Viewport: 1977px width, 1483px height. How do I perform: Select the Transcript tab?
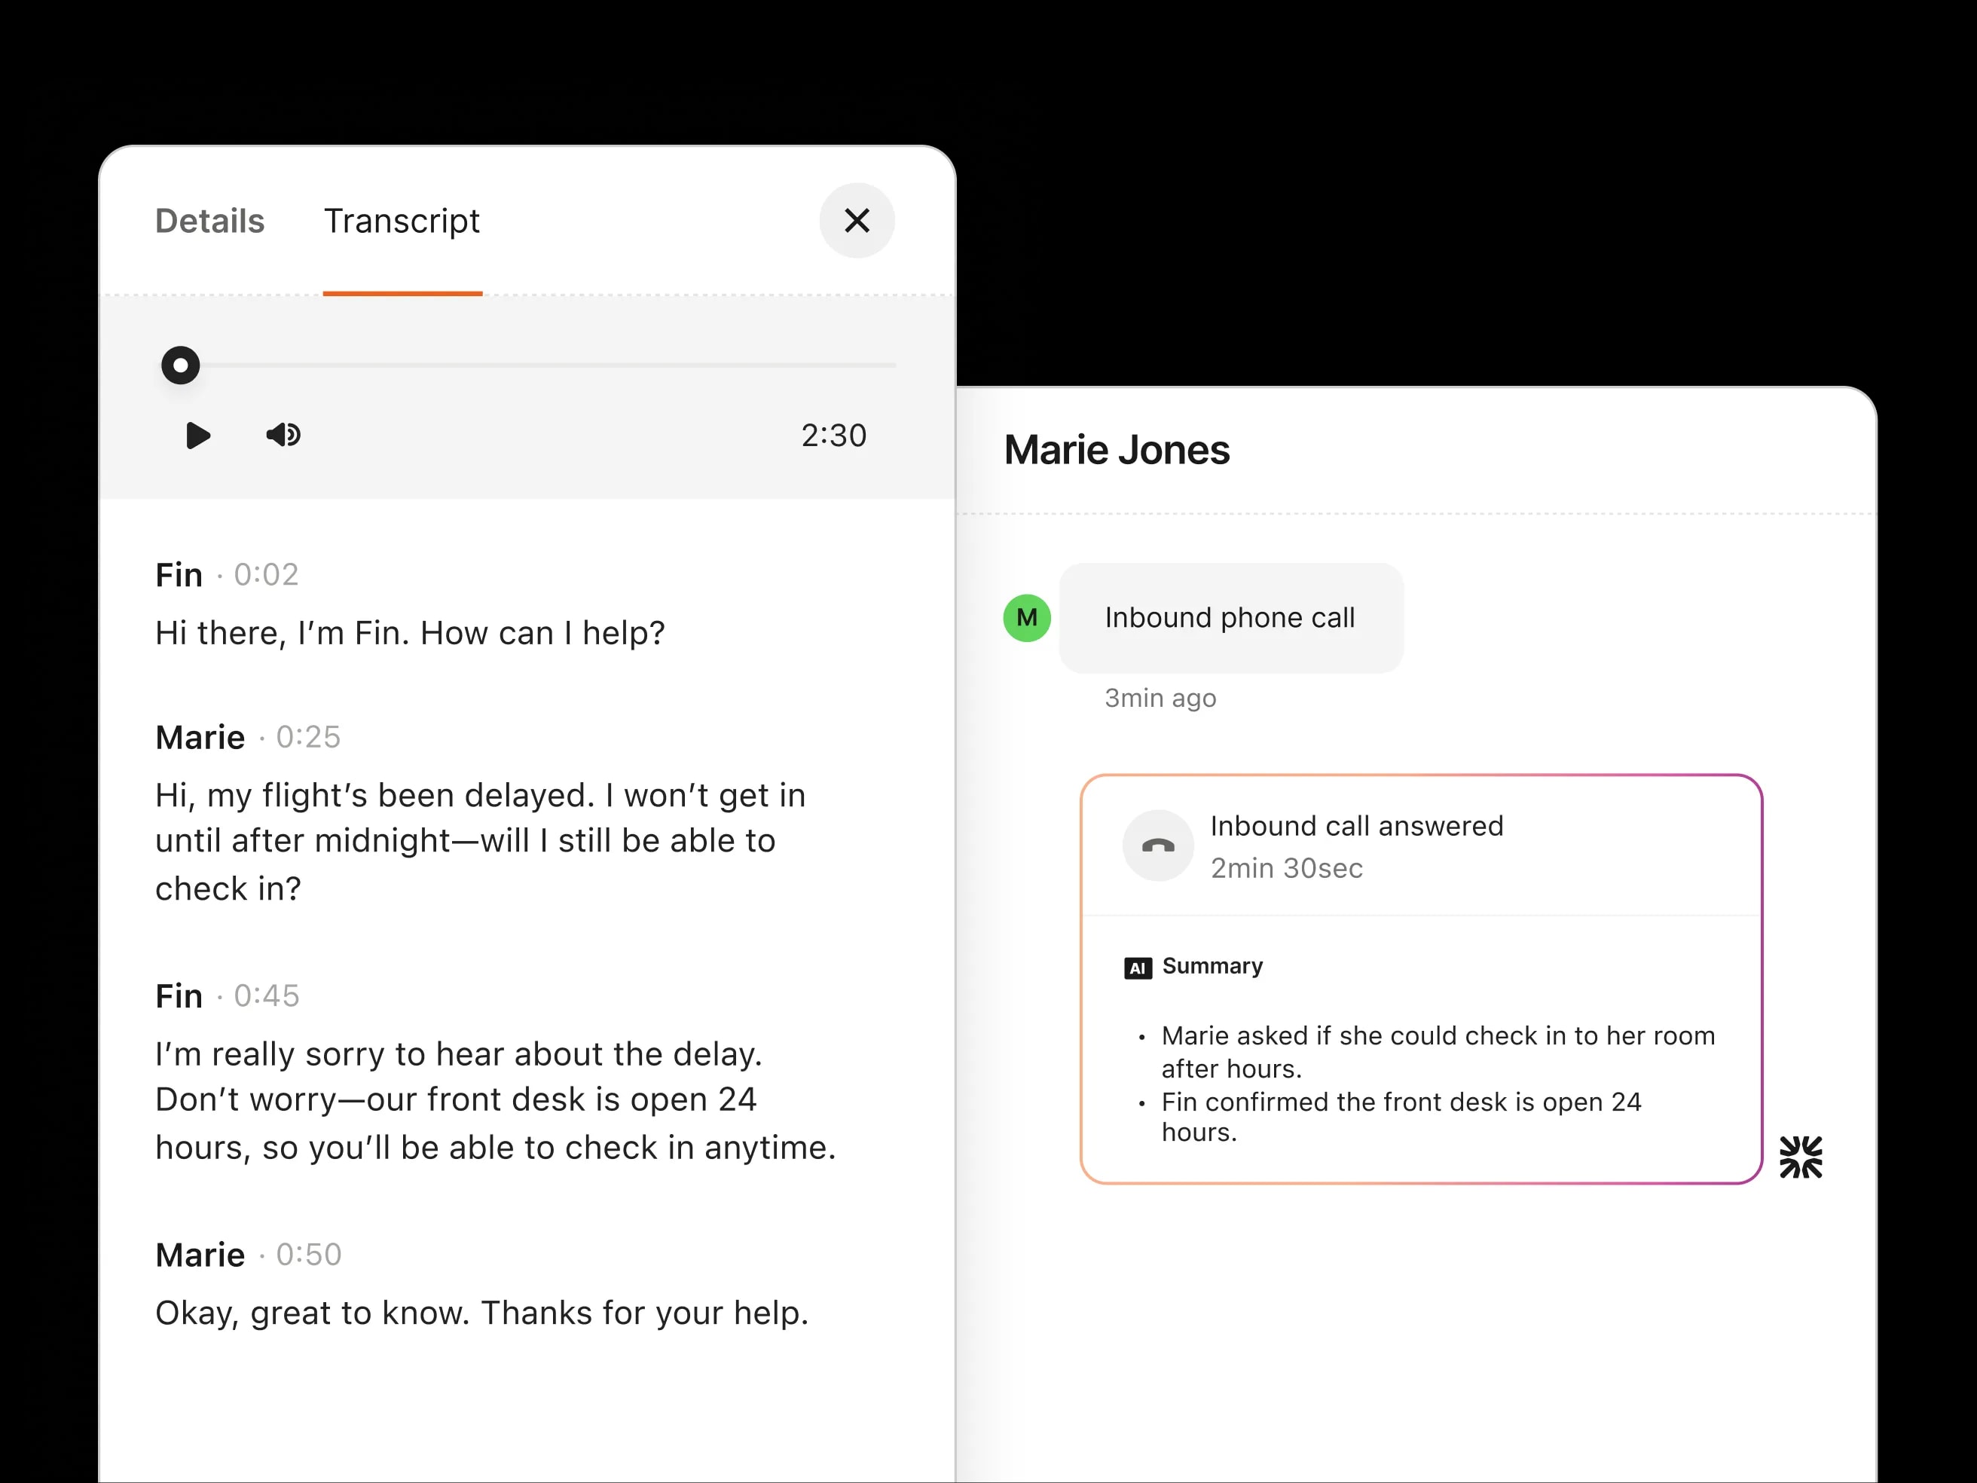point(402,221)
